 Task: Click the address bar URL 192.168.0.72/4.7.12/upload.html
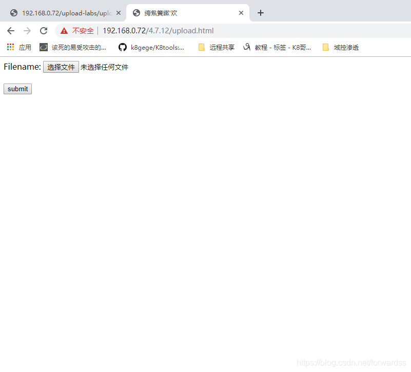point(158,31)
